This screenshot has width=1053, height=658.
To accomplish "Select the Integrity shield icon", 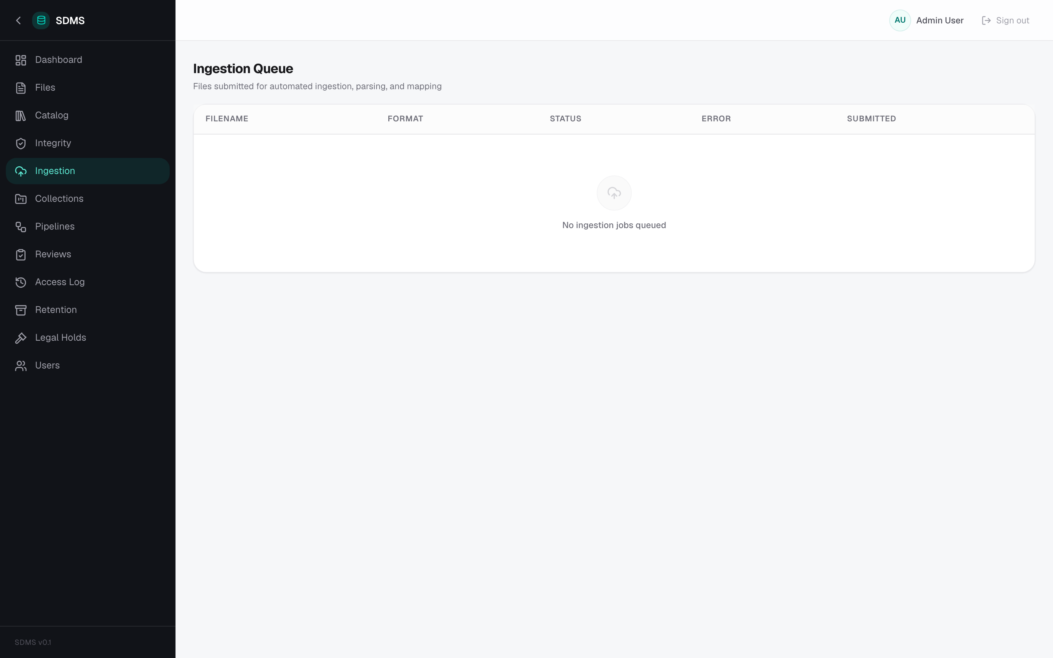I will (x=21, y=144).
